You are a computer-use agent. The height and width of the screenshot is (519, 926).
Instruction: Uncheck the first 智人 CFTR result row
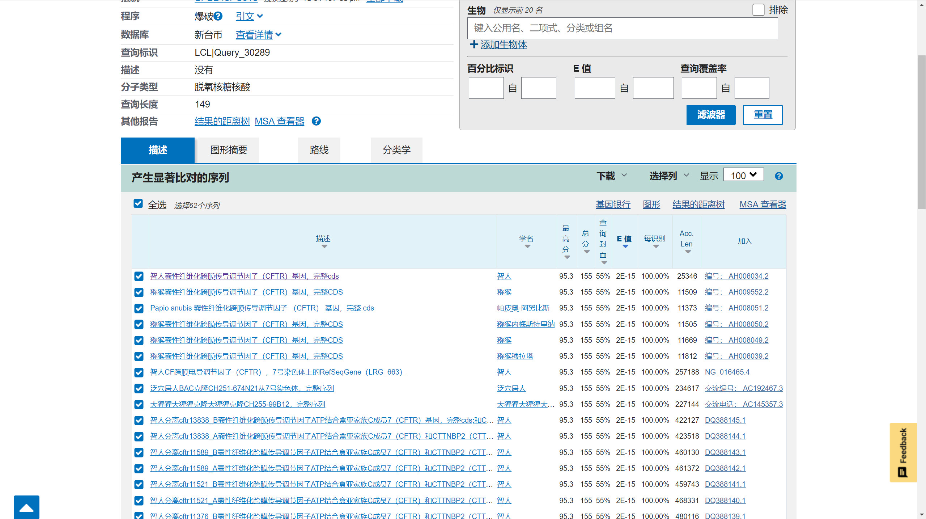point(139,276)
